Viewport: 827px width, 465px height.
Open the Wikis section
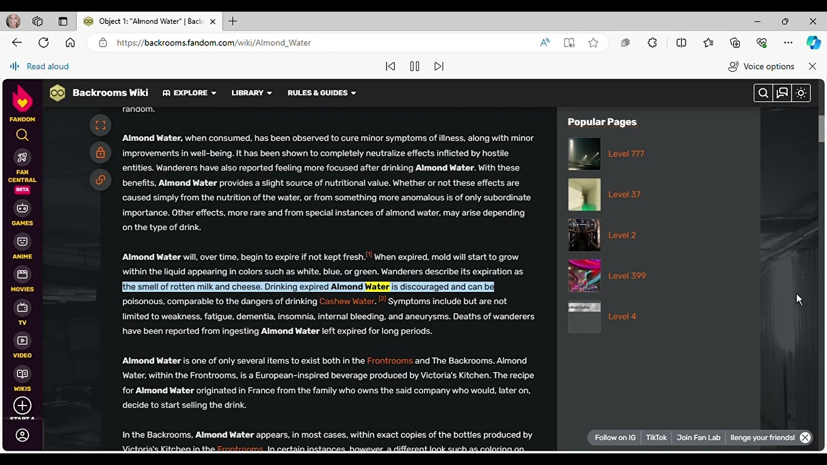pos(23,380)
